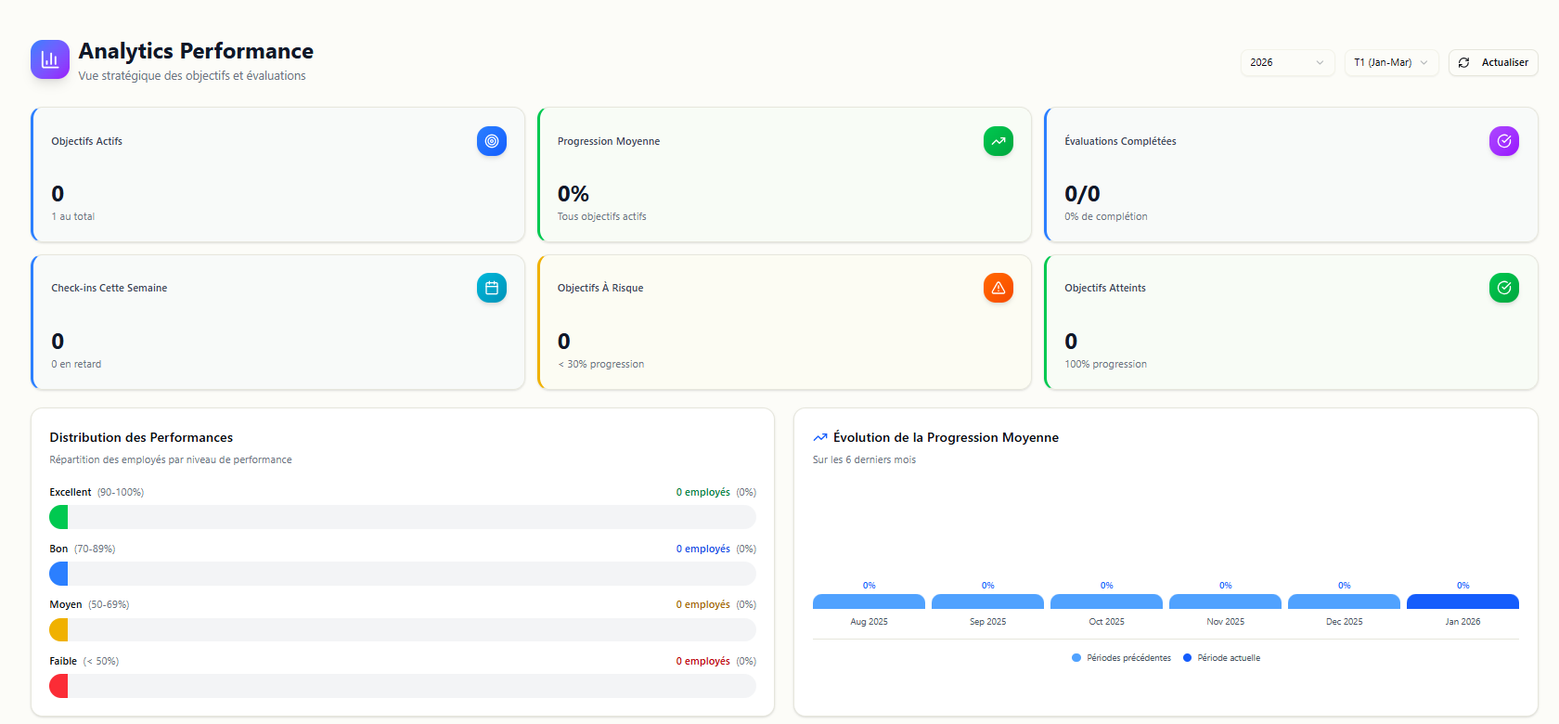Click the trend icon beside Évolution de la Progression
This screenshot has height=724, width=1559.
(x=820, y=437)
